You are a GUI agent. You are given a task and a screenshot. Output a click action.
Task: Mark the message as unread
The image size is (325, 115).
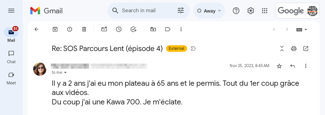pyautogui.click(x=104, y=29)
